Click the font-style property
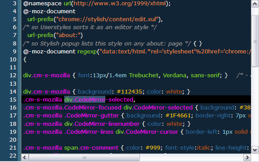Image resolution: width=259 pixels, height=162 pixels. [180, 148]
